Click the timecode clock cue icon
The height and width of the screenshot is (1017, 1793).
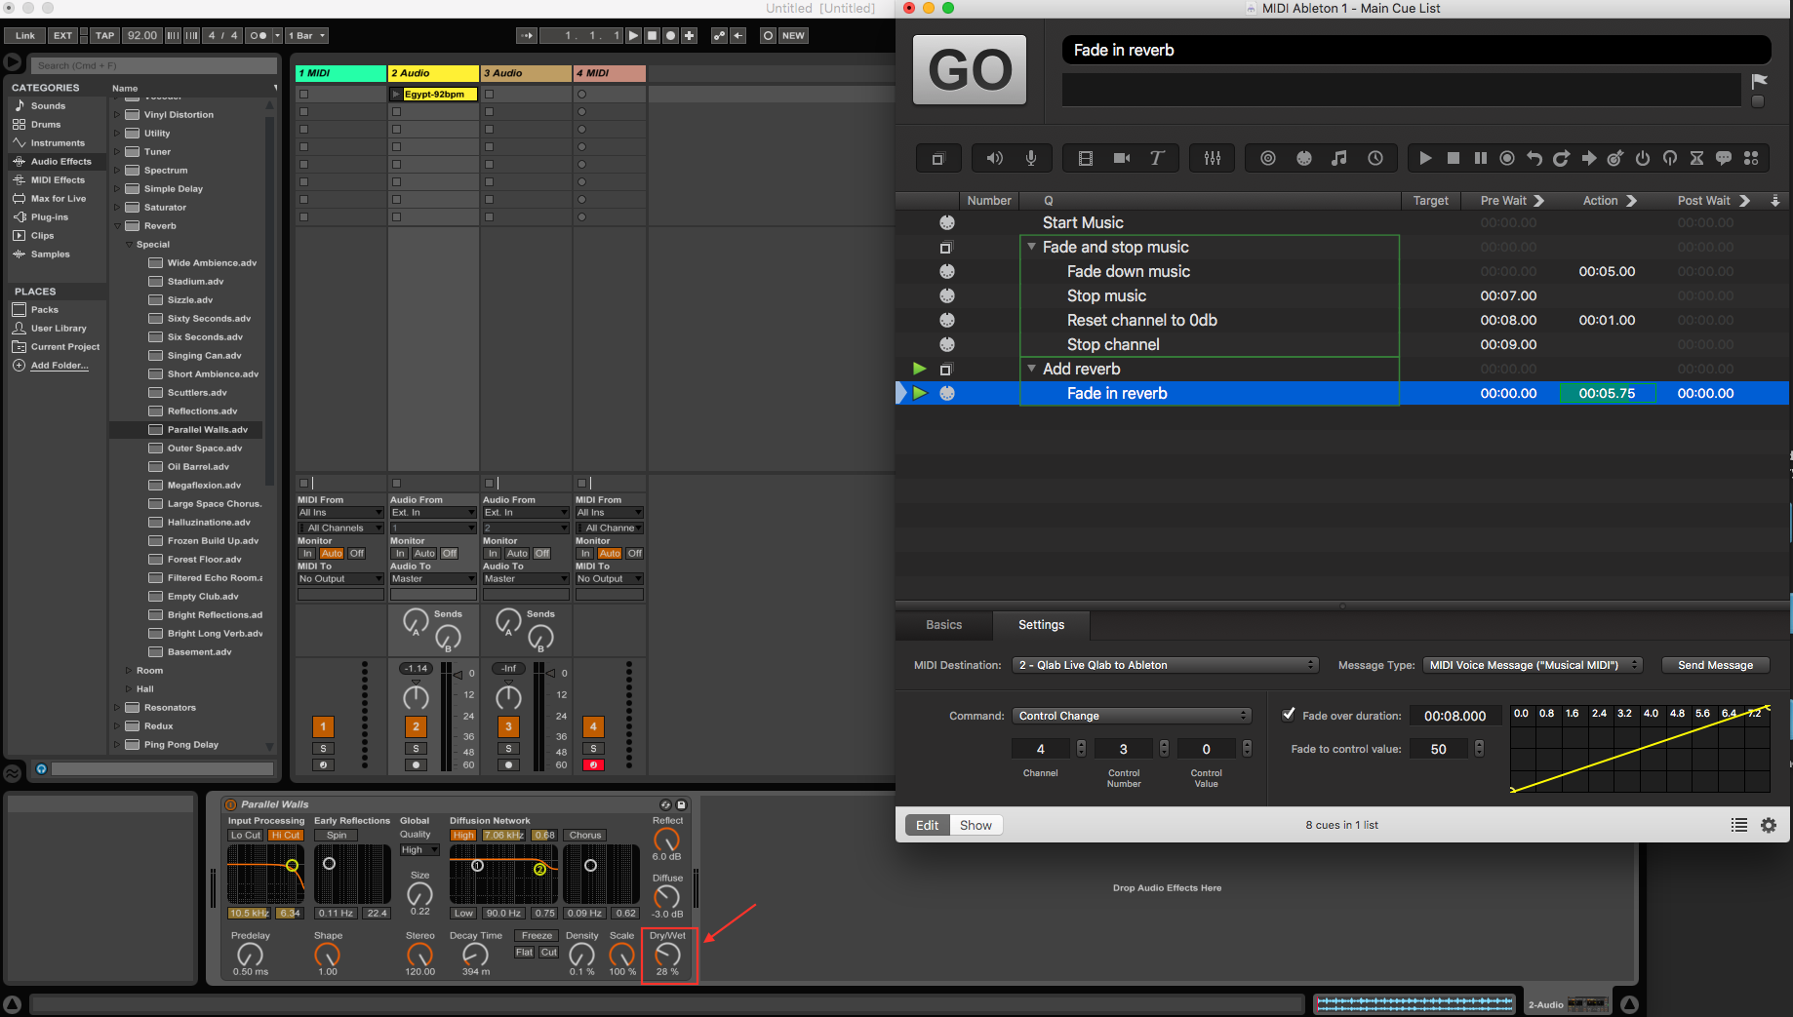point(1375,158)
